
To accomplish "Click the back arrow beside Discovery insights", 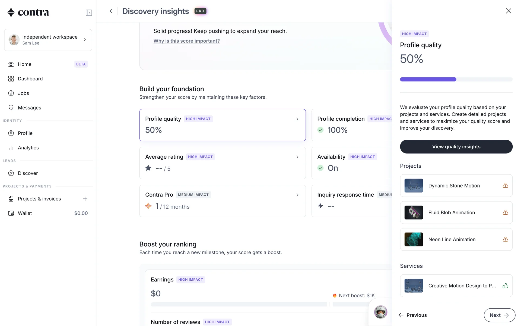I will point(111,11).
